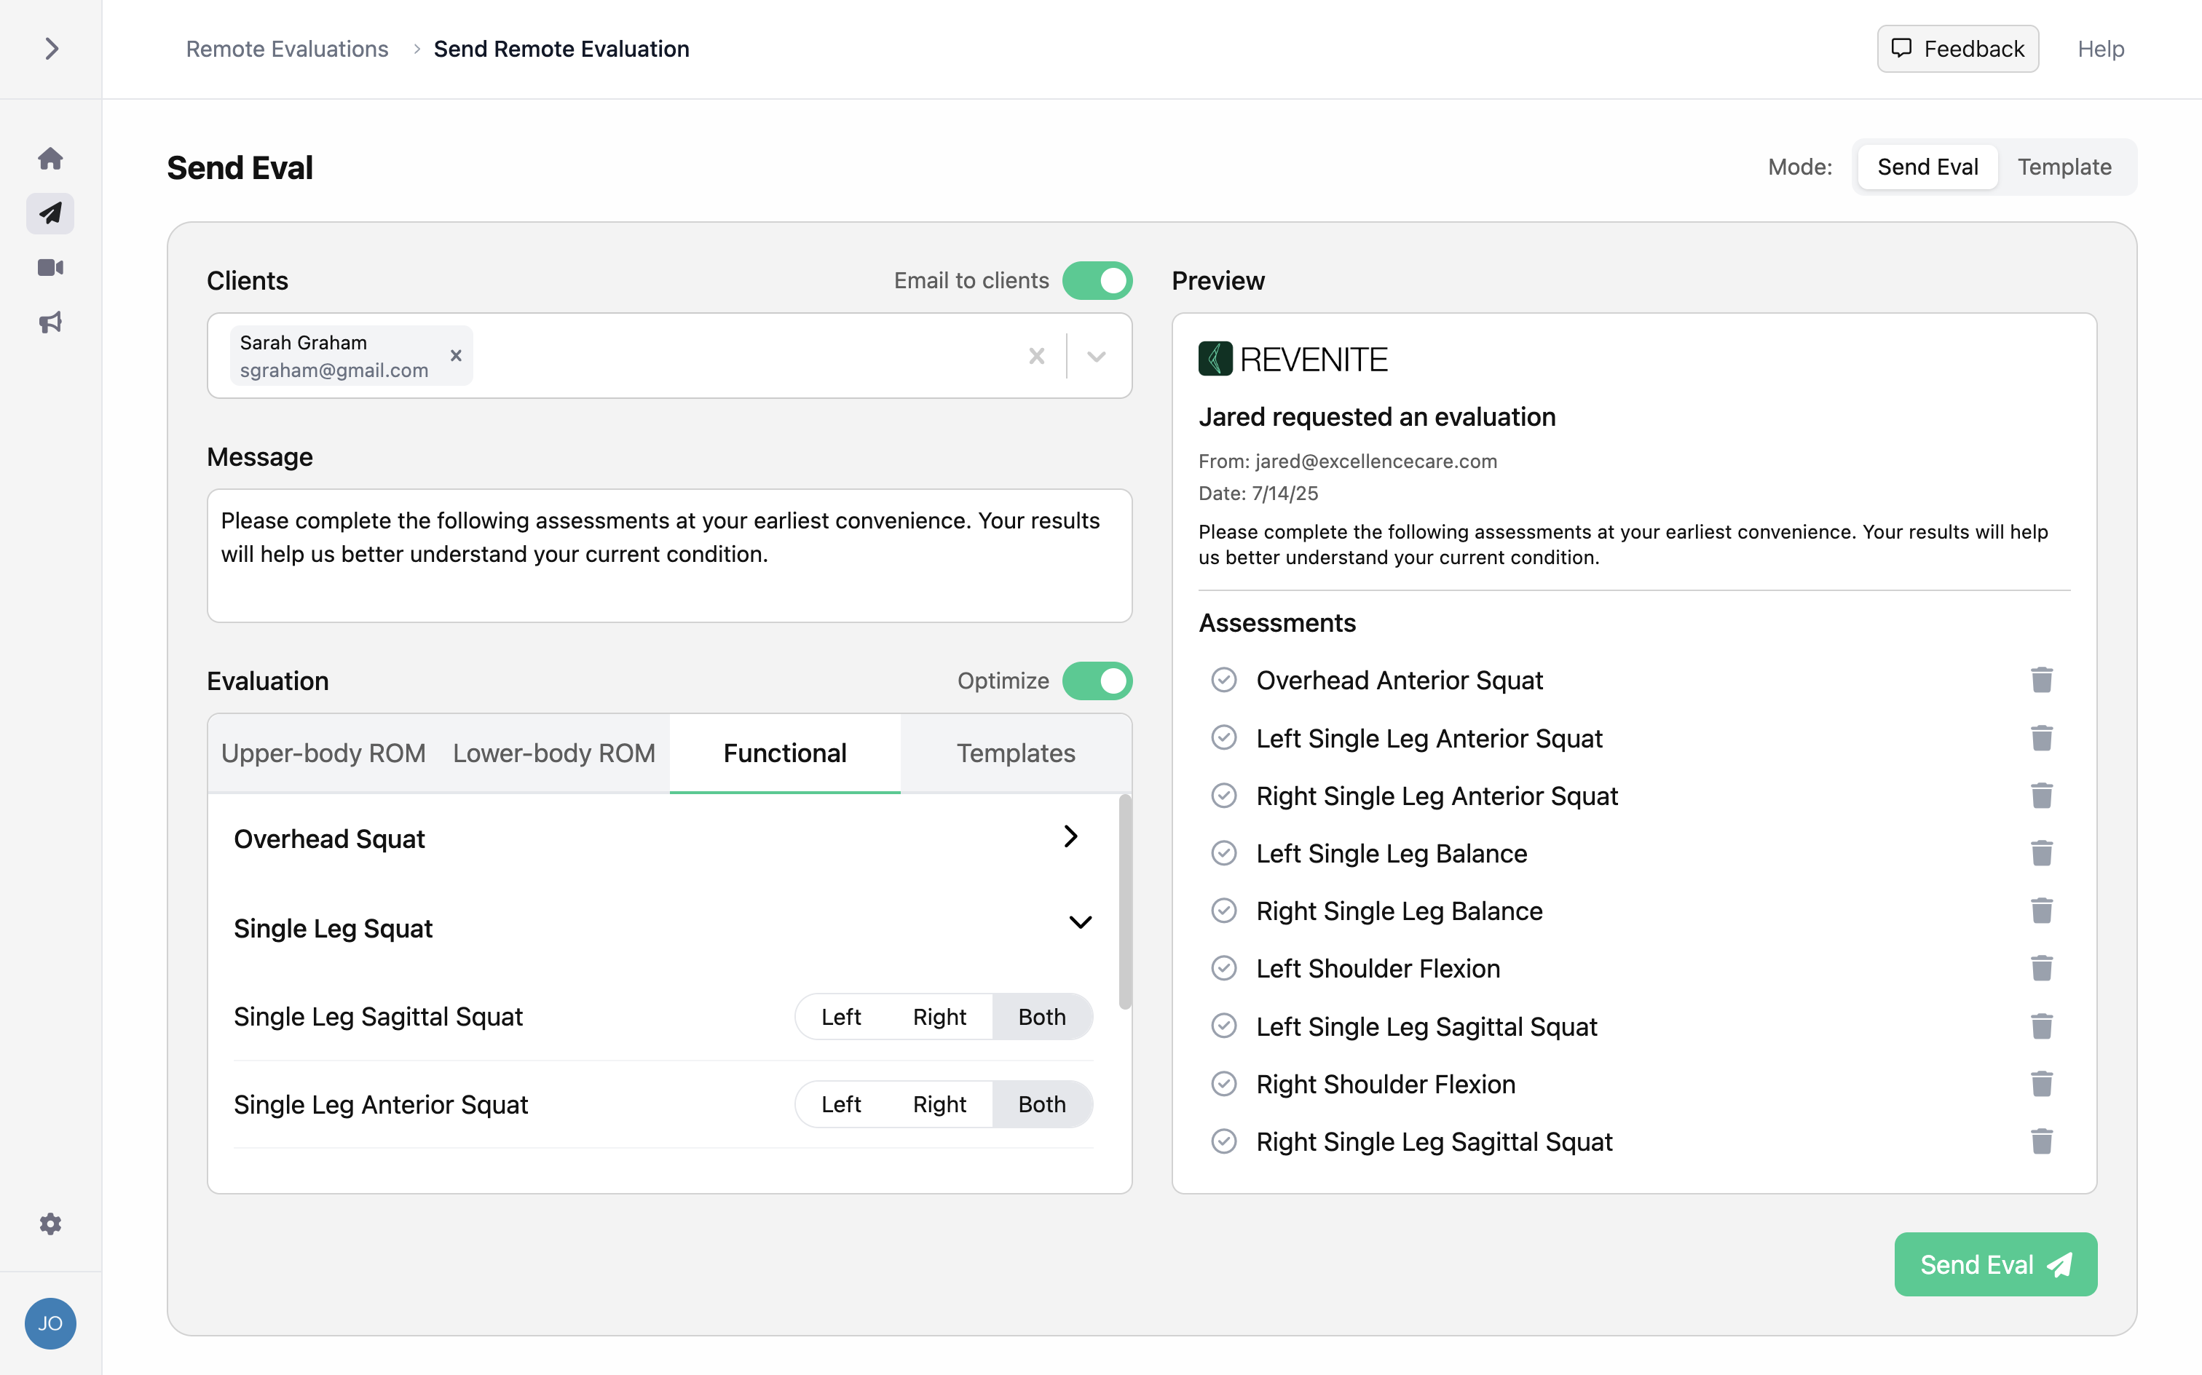Viewport: 2202px width, 1375px height.
Task: Remove Sarah Graham from the clients field
Action: coord(456,355)
